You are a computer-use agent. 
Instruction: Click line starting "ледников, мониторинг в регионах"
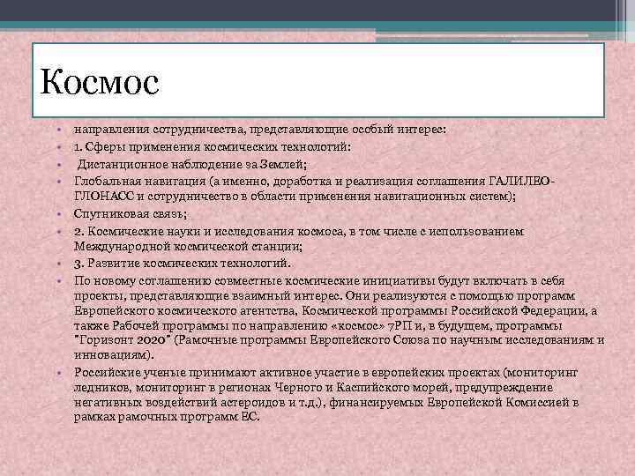[313, 388]
